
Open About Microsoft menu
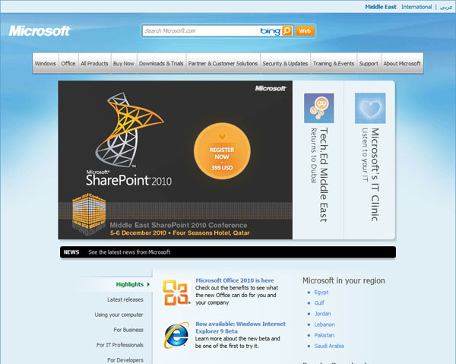click(x=402, y=63)
